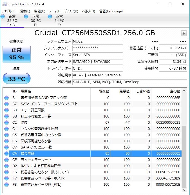Screen dimensions: 190x195
Task: Click the rotation rate ---- (SSD) field
Action: [173, 55]
